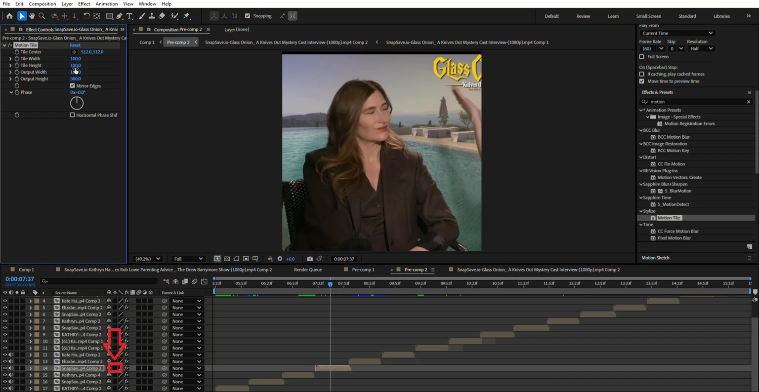Viewport: 759px width, 392px height.
Task: Open the Composition menu
Action: pyautogui.click(x=42, y=4)
